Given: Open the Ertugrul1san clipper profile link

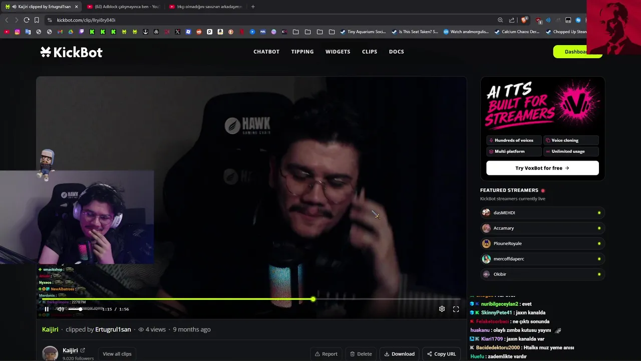Looking at the screenshot, I should point(113,329).
